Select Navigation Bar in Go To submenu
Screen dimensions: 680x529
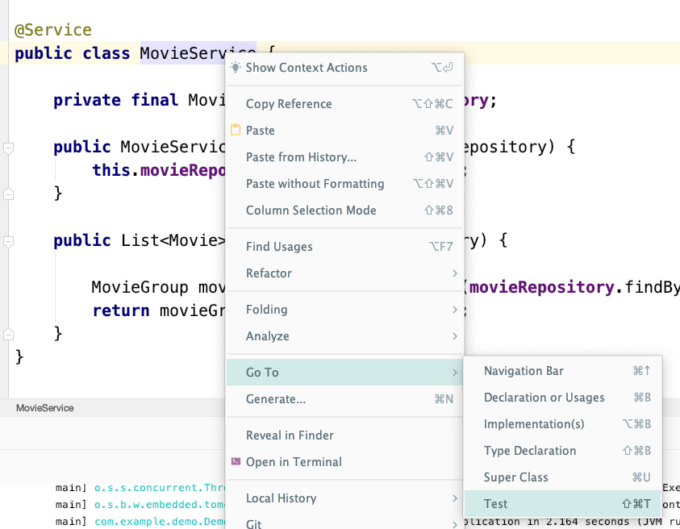[563, 371]
